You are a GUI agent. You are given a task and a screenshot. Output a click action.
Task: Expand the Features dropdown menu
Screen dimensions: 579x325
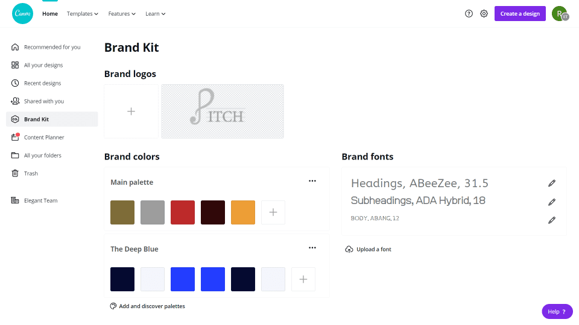(122, 14)
